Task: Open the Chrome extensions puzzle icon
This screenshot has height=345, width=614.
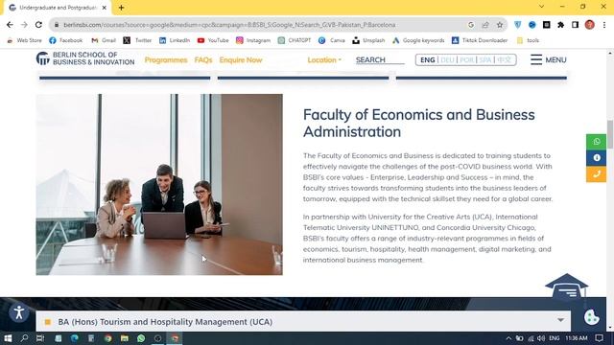Action: [560, 25]
